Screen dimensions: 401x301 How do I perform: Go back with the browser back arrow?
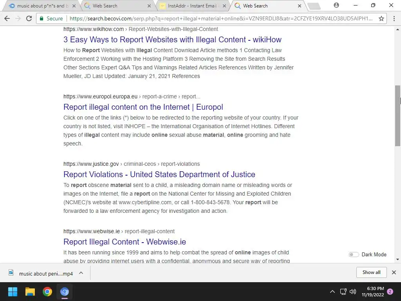pos(7,18)
